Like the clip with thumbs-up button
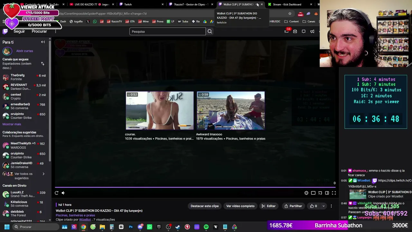The width and height of the screenshot is (412, 232). pyautogui.click(x=313, y=206)
